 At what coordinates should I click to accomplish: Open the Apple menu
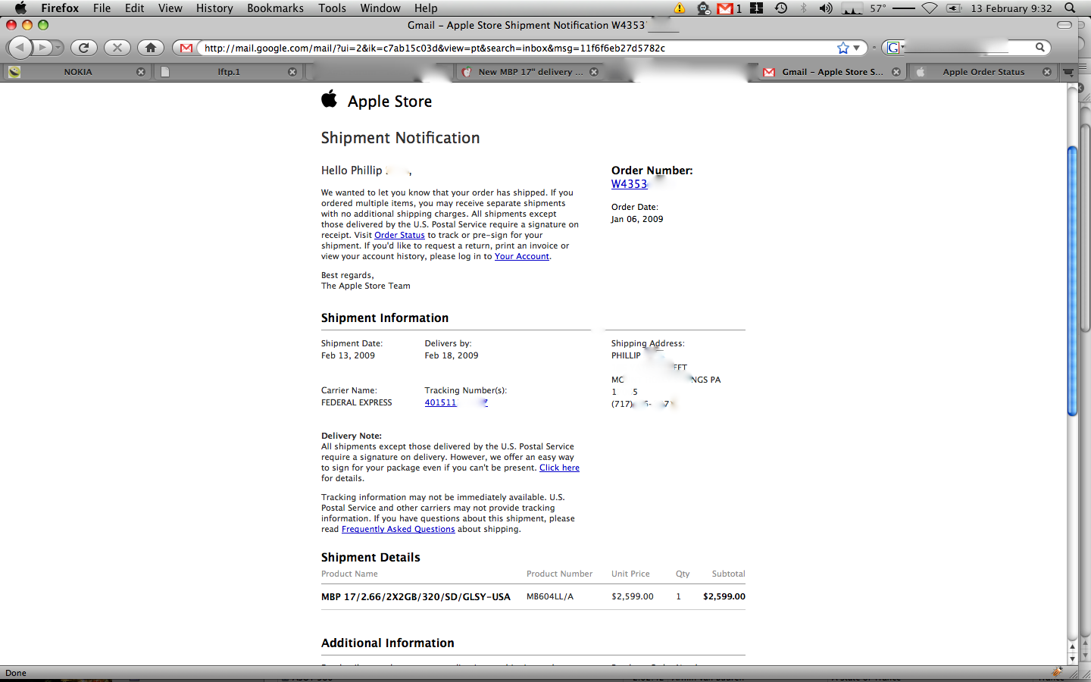tap(20, 8)
